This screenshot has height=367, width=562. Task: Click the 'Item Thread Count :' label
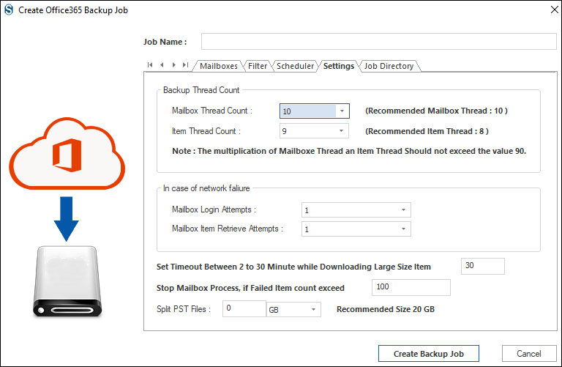point(206,131)
